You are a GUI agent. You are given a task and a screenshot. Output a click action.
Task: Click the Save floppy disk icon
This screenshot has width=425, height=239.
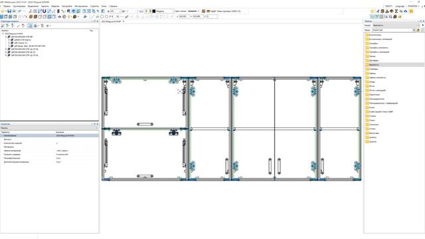9,11
